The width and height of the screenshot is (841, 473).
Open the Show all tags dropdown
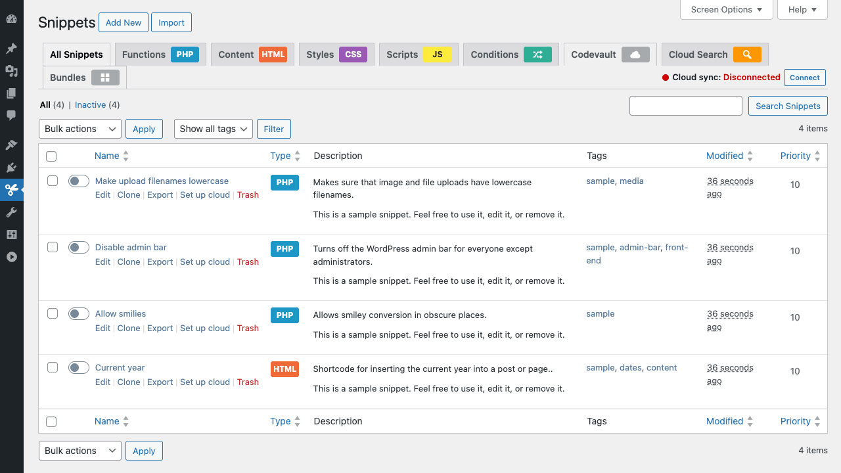[214, 129]
